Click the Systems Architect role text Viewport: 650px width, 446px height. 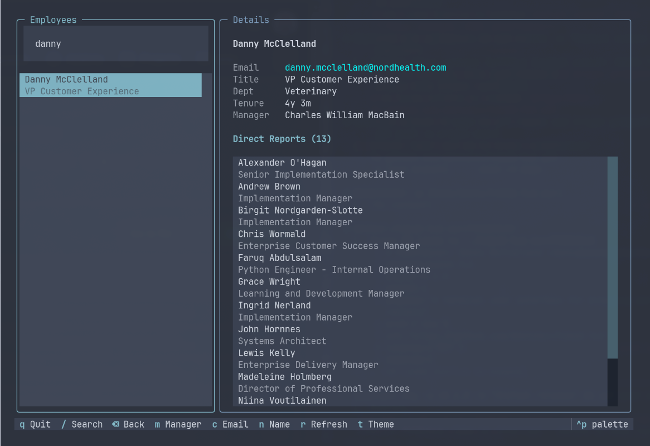[x=282, y=341]
